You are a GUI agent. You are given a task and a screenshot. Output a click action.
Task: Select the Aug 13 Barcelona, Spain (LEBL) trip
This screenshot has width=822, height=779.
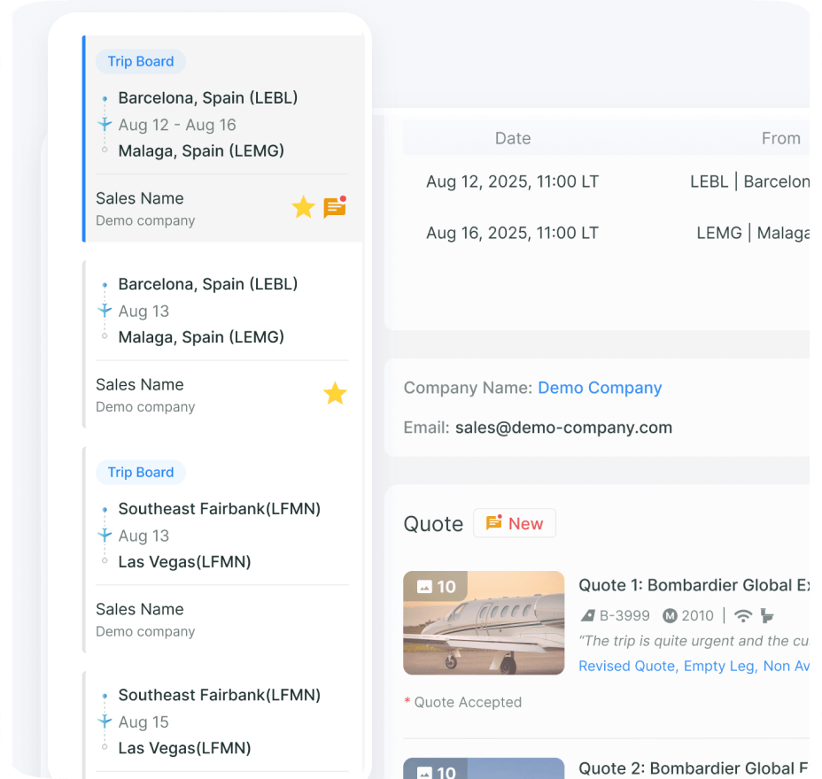click(223, 344)
